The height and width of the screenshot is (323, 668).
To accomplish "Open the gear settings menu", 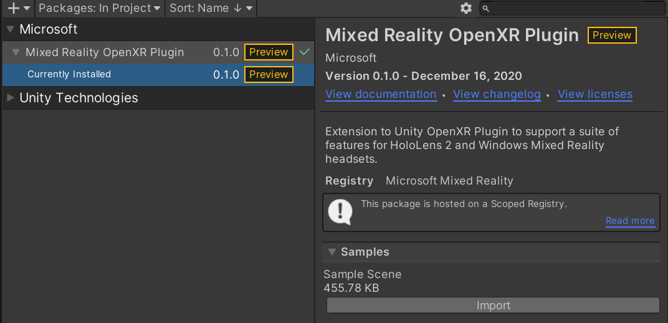I will click(x=466, y=8).
